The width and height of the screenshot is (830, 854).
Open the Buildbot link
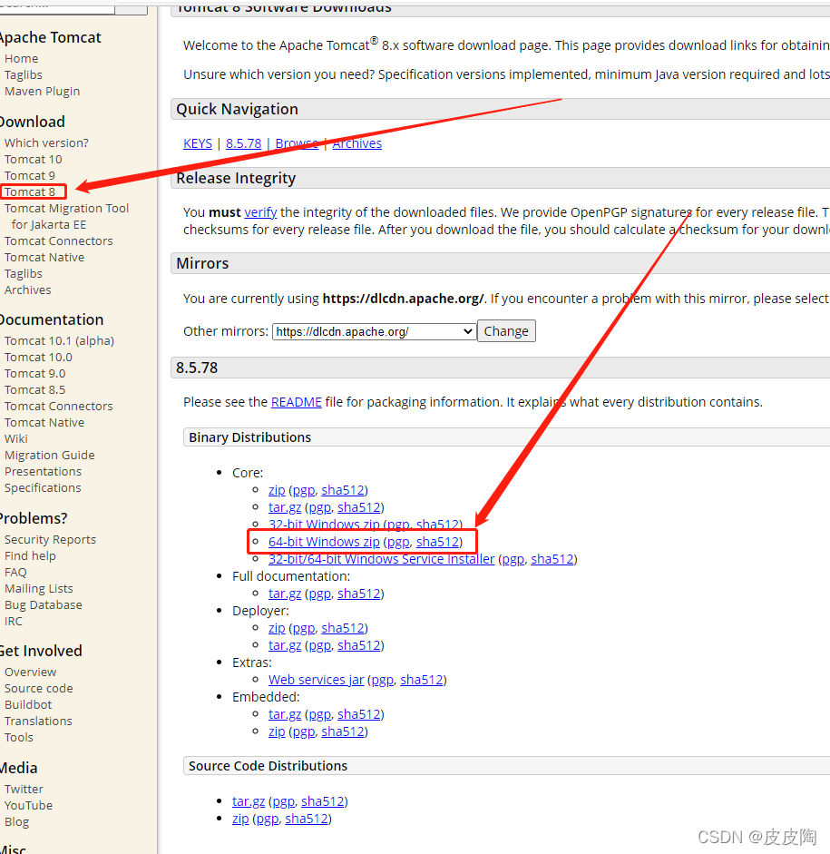point(28,704)
